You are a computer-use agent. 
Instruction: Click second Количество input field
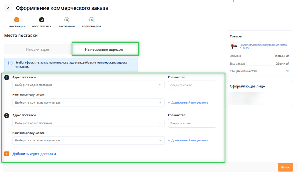click(x=192, y=123)
